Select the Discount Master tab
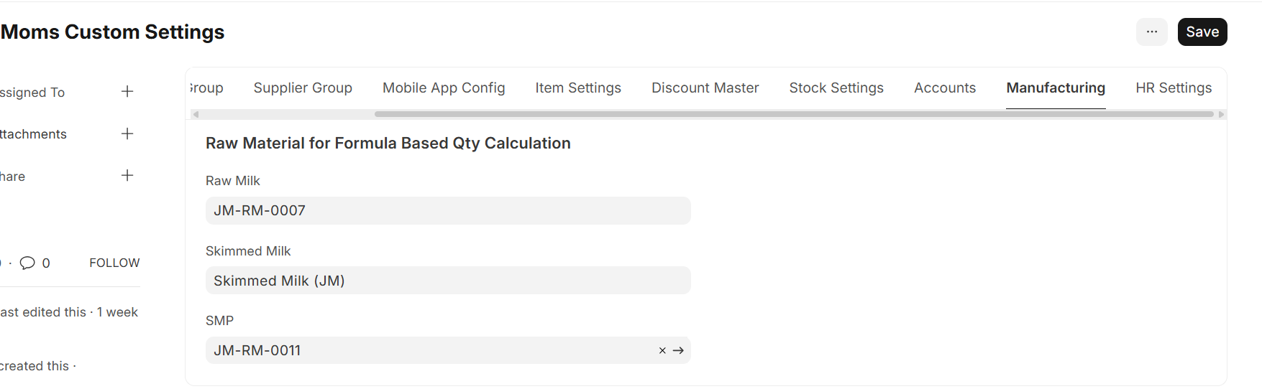The width and height of the screenshot is (1262, 389). 705,88
